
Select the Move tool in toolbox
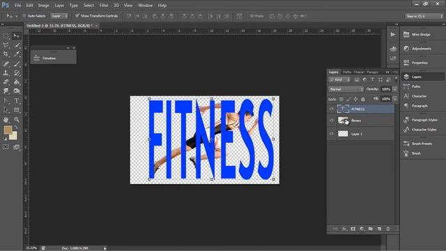[17, 36]
